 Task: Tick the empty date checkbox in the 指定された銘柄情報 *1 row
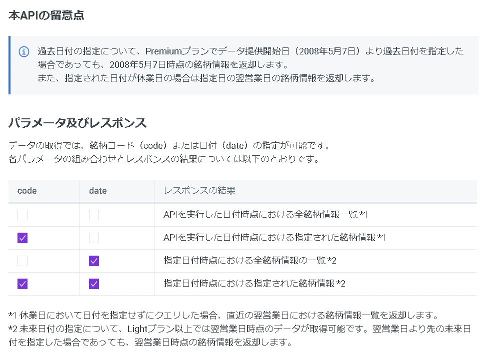click(x=94, y=238)
